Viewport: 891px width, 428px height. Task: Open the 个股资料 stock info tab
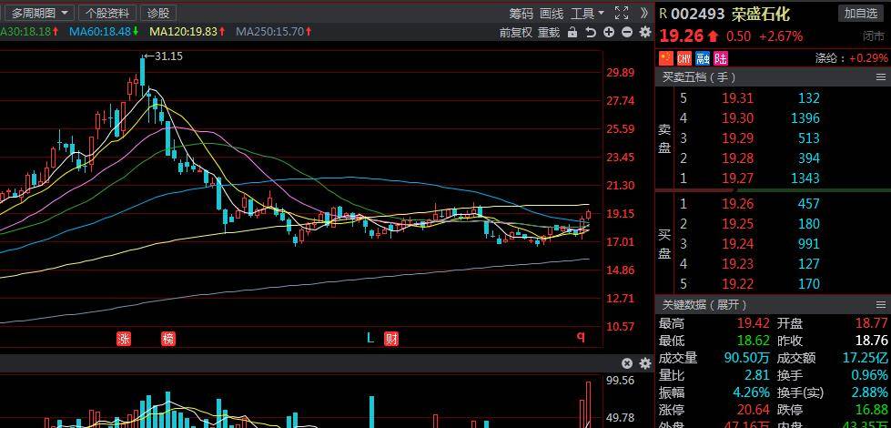107,13
